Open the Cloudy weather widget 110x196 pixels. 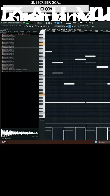tap(5, 142)
